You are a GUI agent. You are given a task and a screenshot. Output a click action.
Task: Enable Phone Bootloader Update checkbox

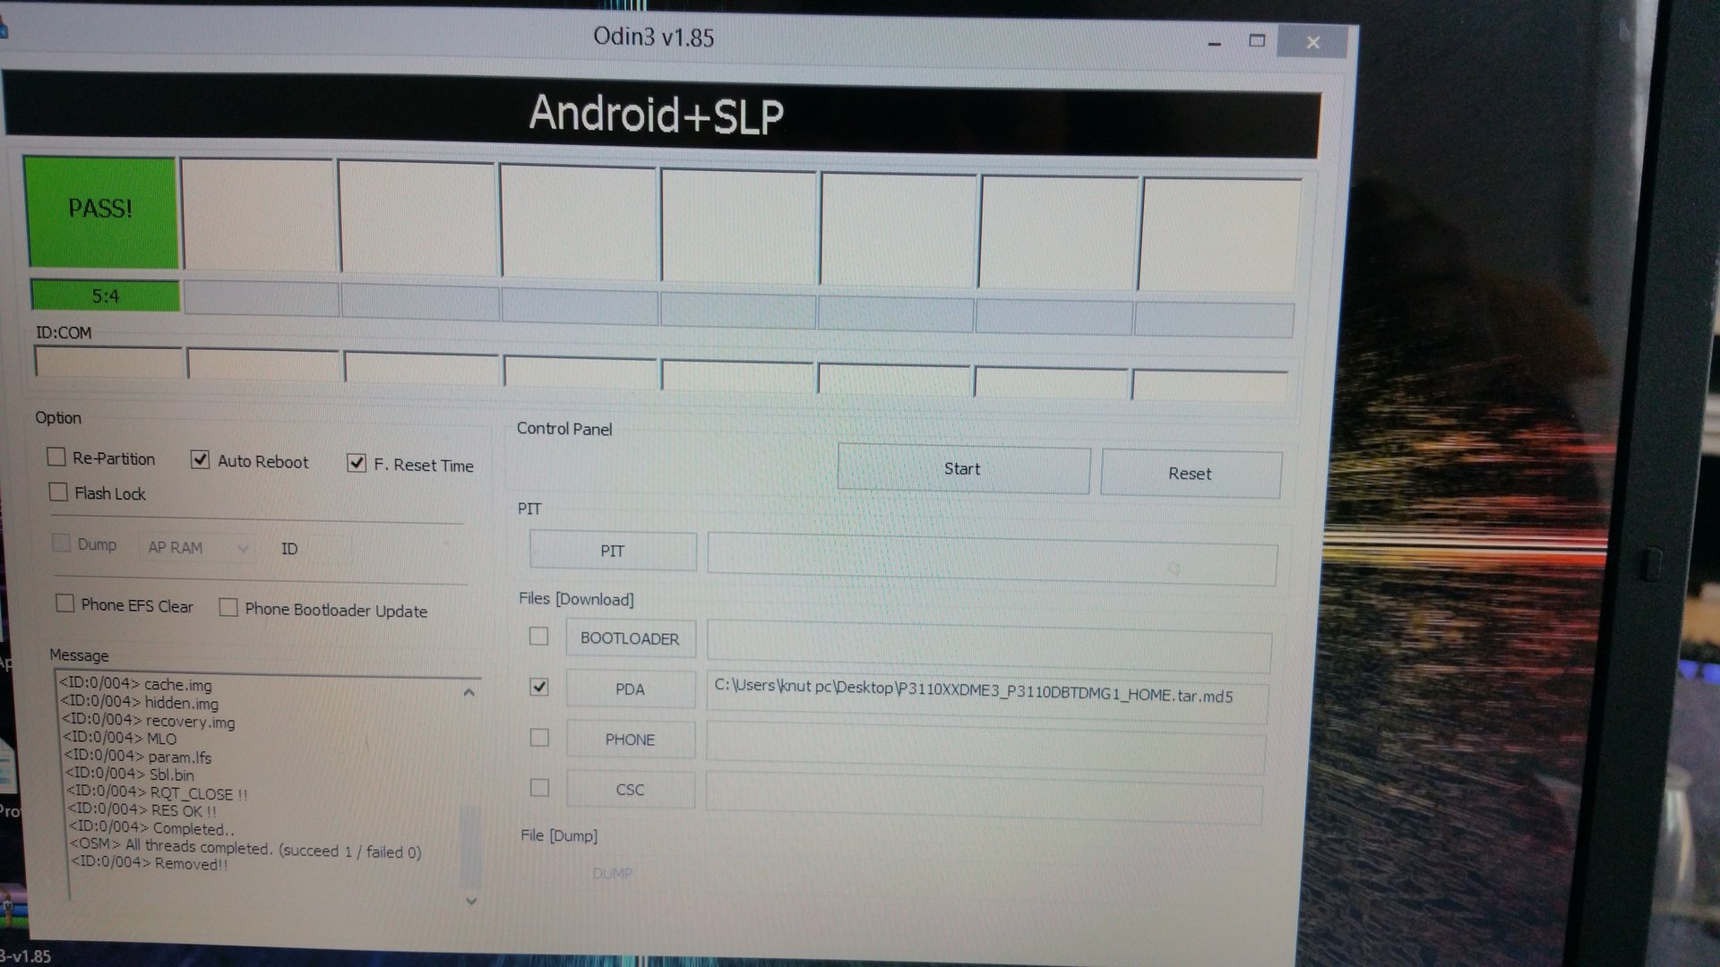tap(228, 608)
